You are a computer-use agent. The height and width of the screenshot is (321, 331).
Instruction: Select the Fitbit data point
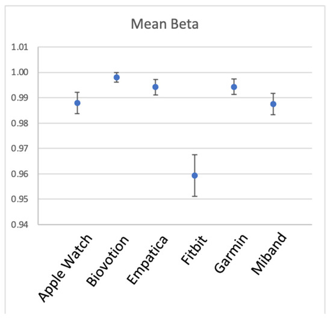tap(194, 175)
